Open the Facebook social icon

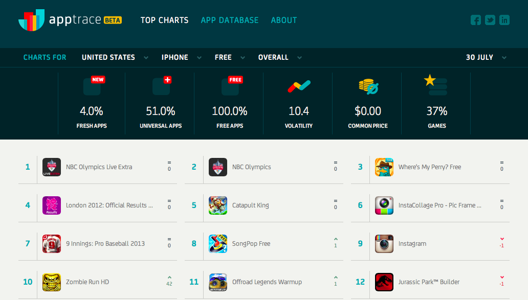pos(475,20)
